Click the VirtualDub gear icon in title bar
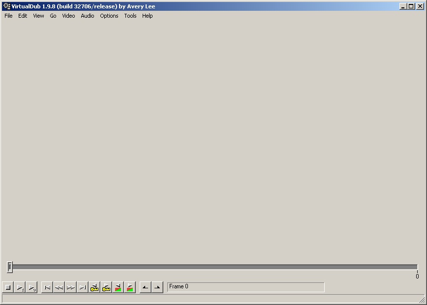Viewport: 427px width, 305px height. (6, 6)
